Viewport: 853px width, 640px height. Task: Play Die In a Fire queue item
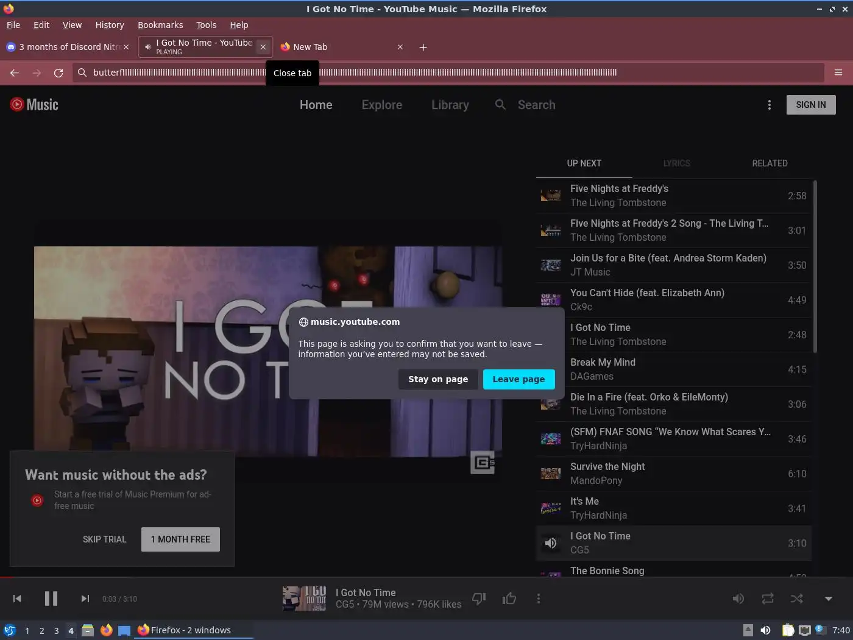pos(673,404)
